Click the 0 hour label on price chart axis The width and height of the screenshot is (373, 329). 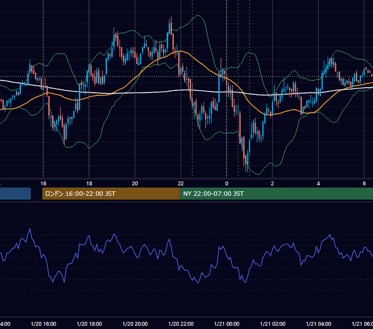[227, 184]
